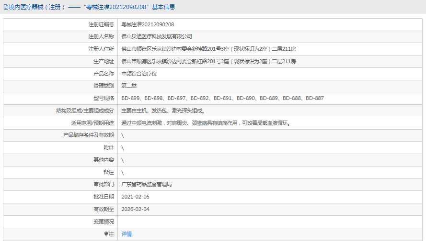The height and width of the screenshot is (244, 426).
Task: Click the 产品储存条件及有效期 label
Action: (89, 135)
